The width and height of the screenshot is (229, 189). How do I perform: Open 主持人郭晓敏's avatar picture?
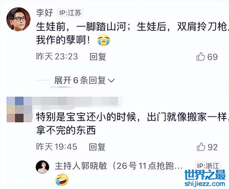coord(43,167)
